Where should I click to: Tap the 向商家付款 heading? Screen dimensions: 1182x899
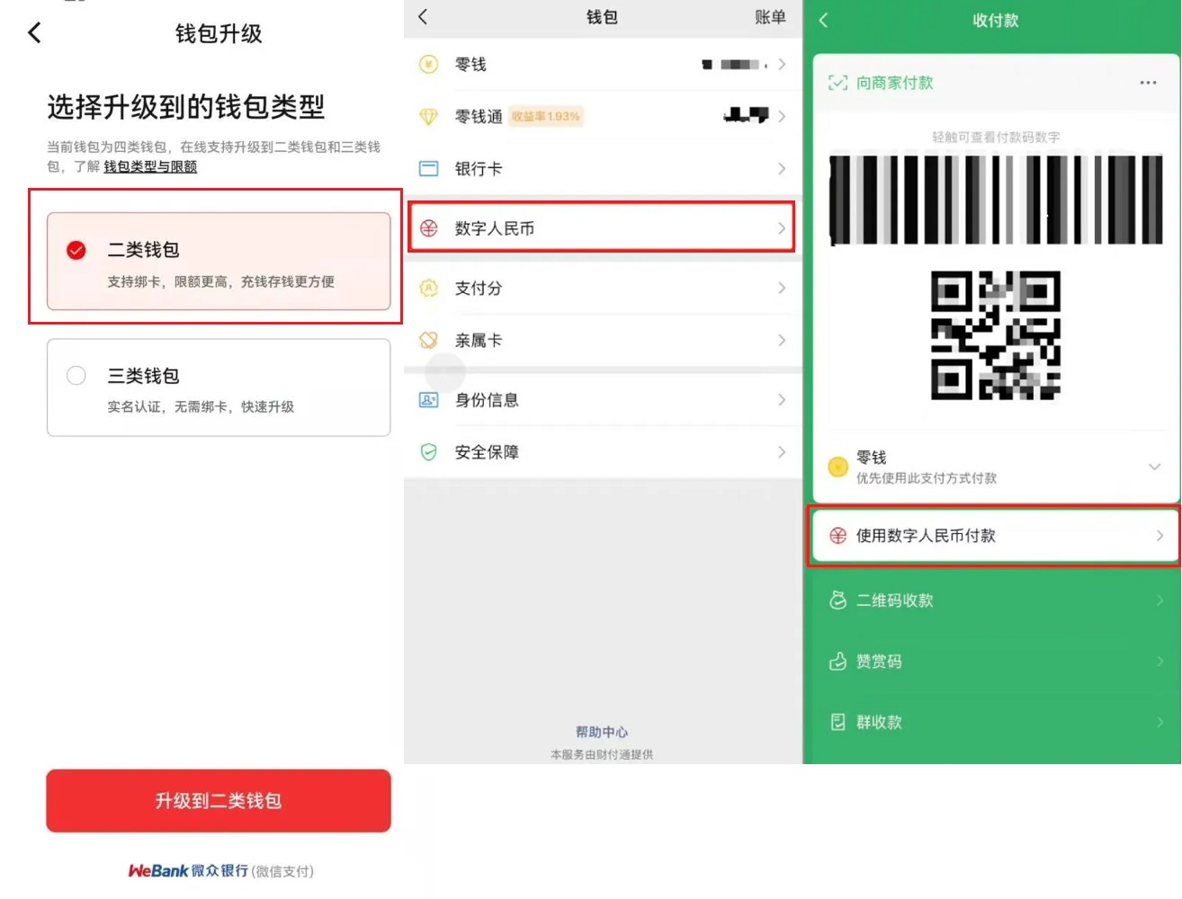coord(894,83)
